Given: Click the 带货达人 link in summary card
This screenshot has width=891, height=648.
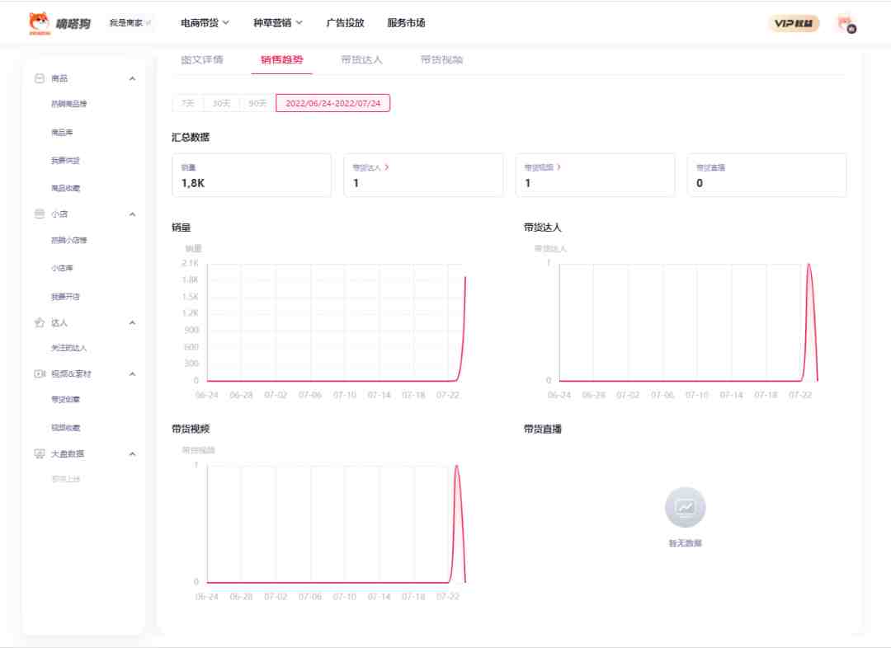Looking at the screenshot, I should coord(366,167).
